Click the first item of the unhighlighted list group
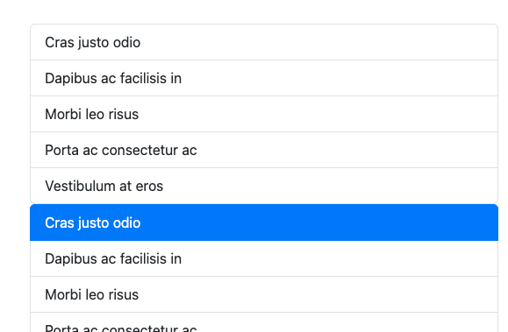This screenshot has height=332, width=508. [264, 42]
